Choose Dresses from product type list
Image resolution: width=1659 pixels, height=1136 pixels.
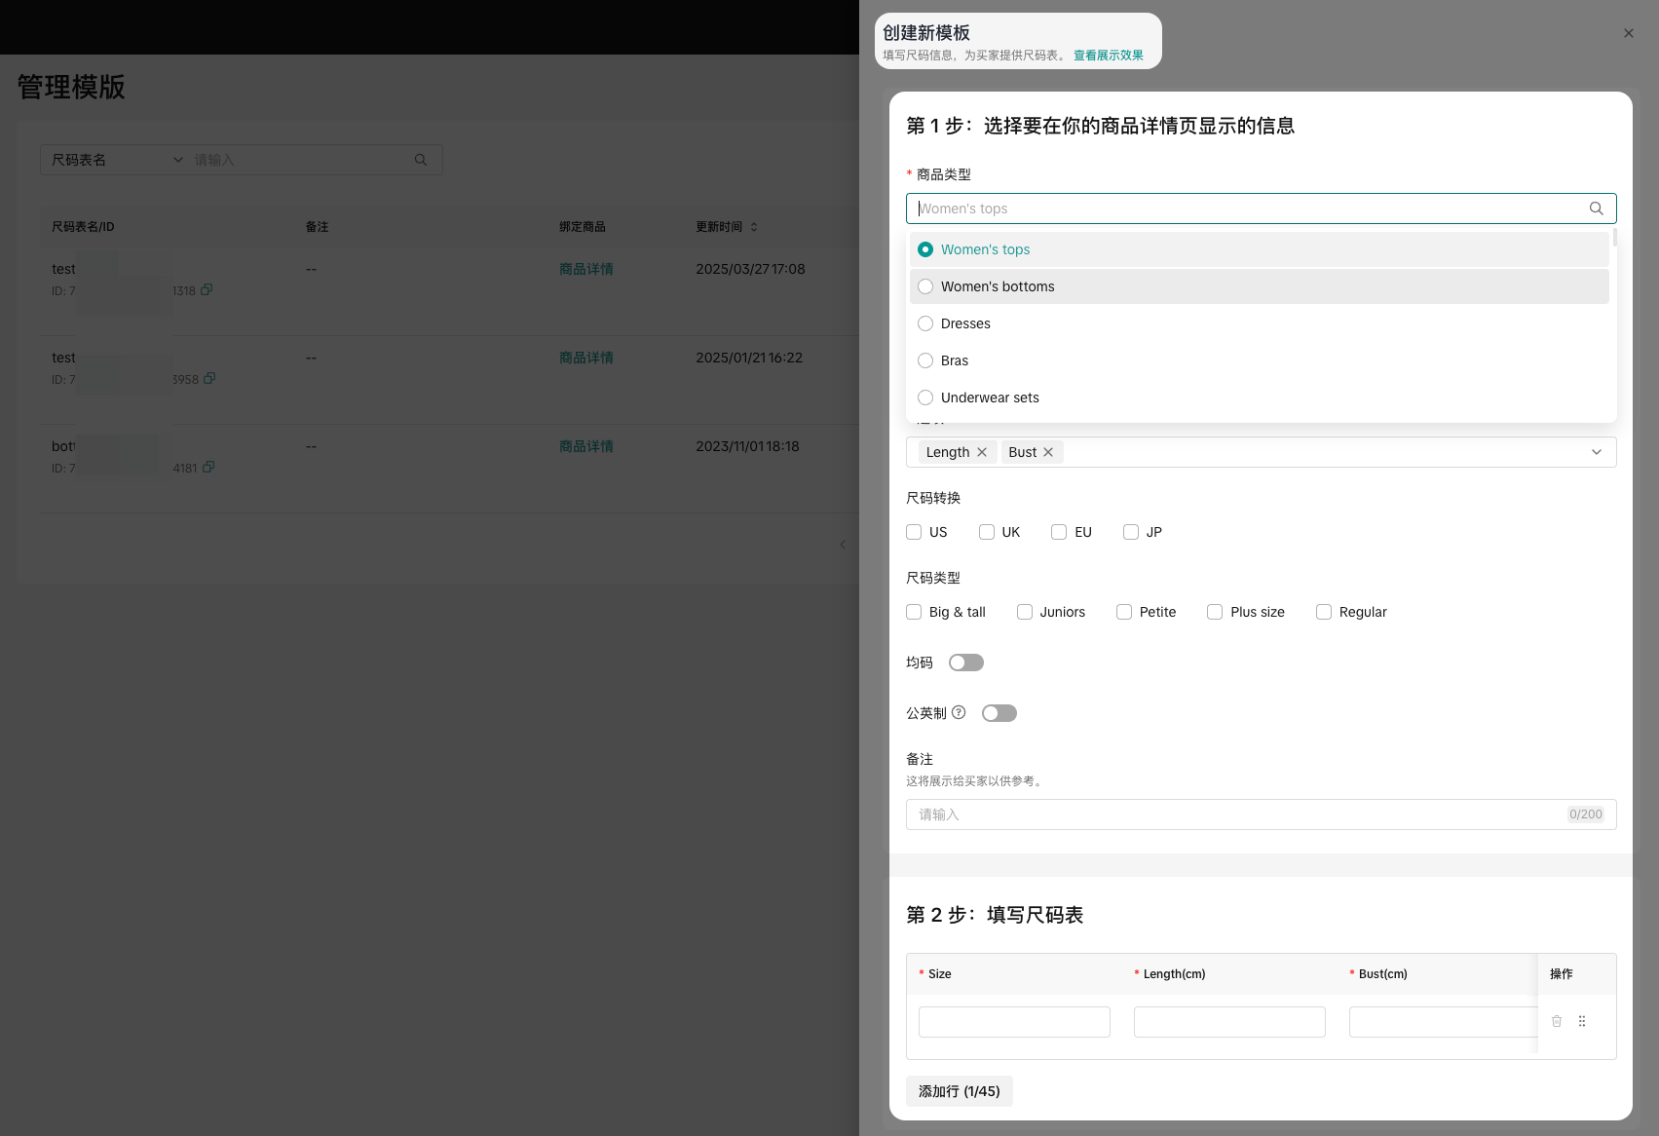[965, 323]
